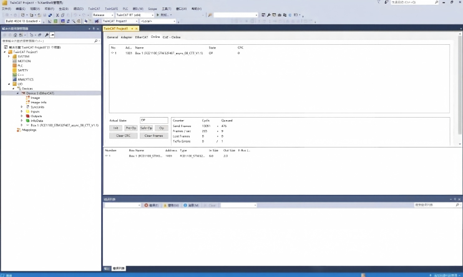
Task: Click the Mappings node icon
Action: (19, 130)
